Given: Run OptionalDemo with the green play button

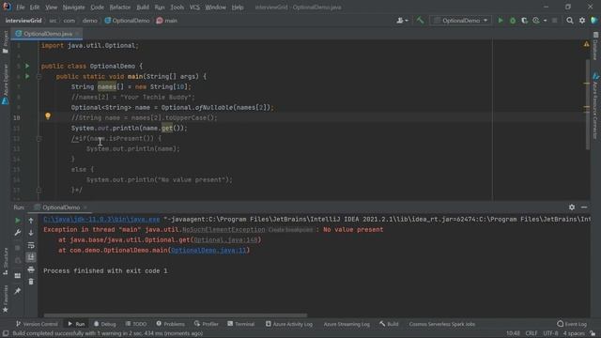Looking at the screenshot, I should [x=501, y=21].
